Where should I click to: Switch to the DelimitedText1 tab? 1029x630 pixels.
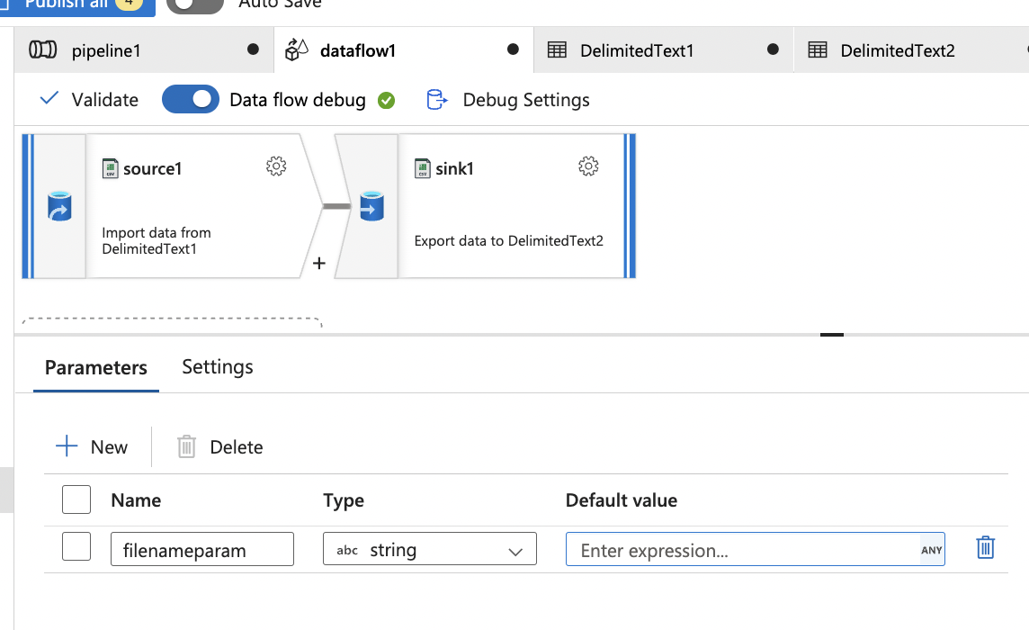pyautogui.click(x=637, y=50)
